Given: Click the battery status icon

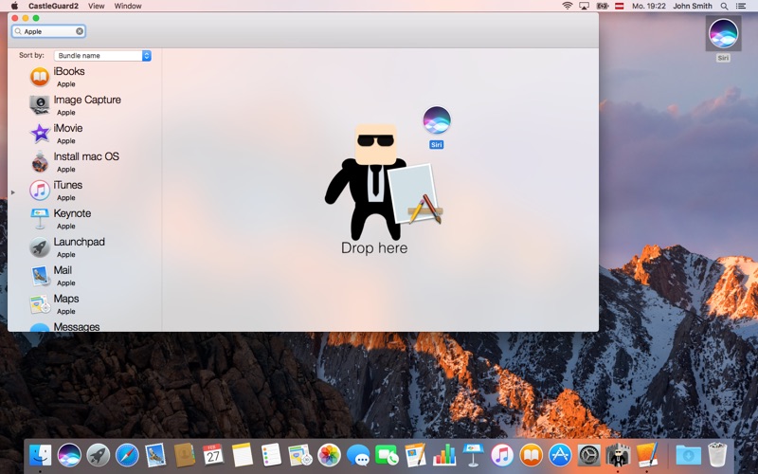Looking at the screenshot, I should [602, 6].
